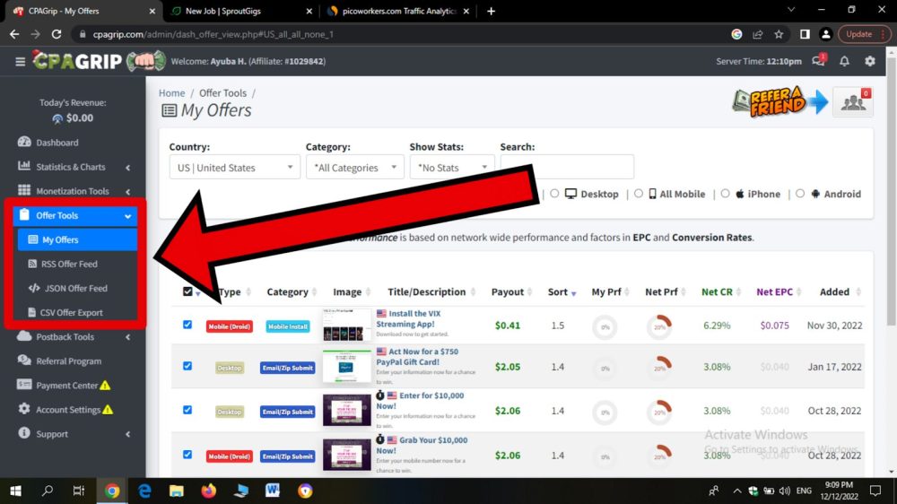Open the messages chat icon in header
The image size is (897, 504).
point(819,61)
